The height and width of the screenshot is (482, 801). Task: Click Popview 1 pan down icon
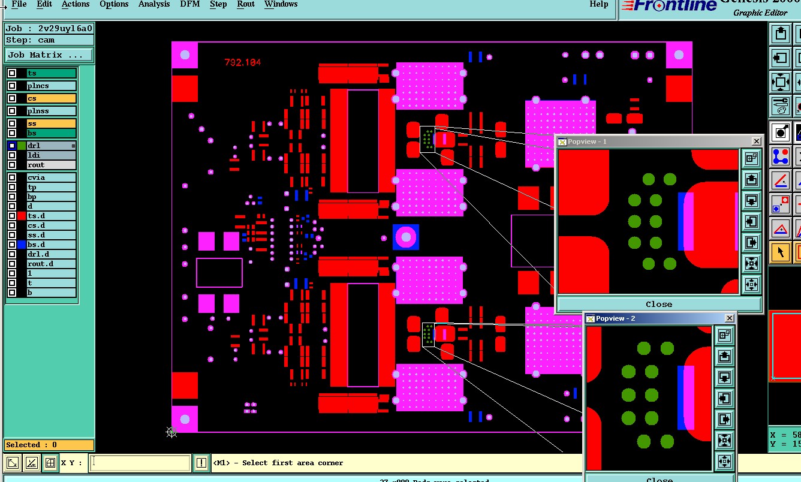coord(751,200)
